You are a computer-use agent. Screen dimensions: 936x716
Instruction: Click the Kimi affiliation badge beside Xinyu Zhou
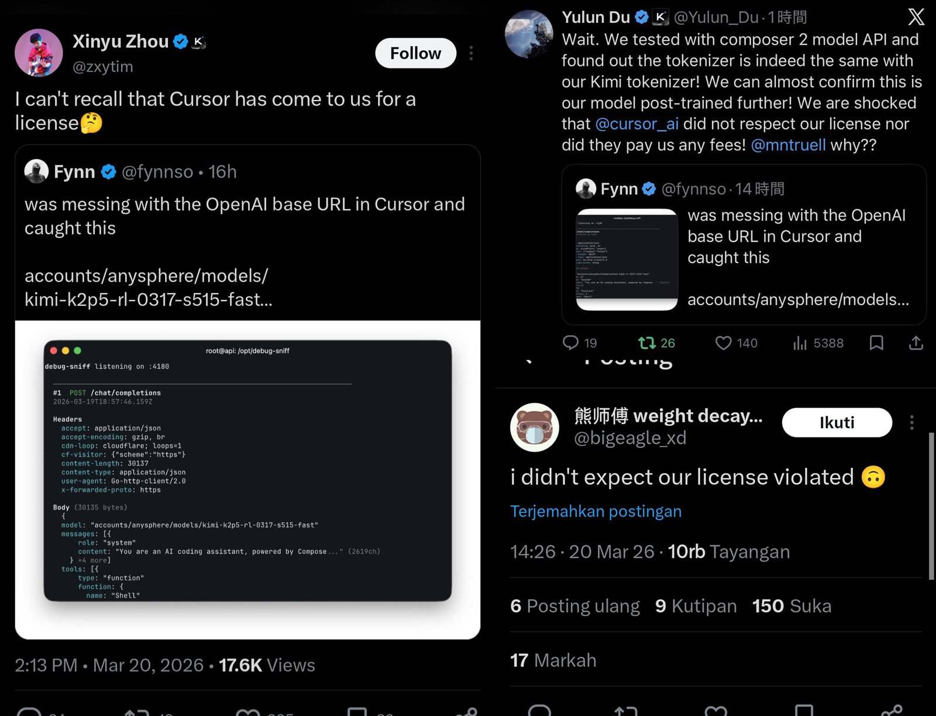(197, 42)
